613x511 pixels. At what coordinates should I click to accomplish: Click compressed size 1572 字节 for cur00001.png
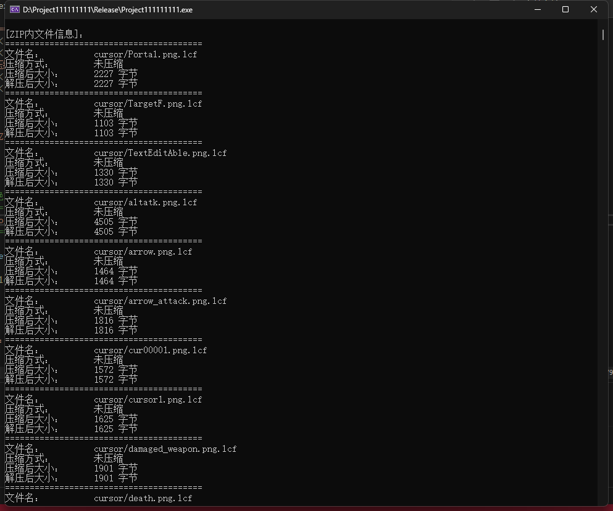point(115,370)
